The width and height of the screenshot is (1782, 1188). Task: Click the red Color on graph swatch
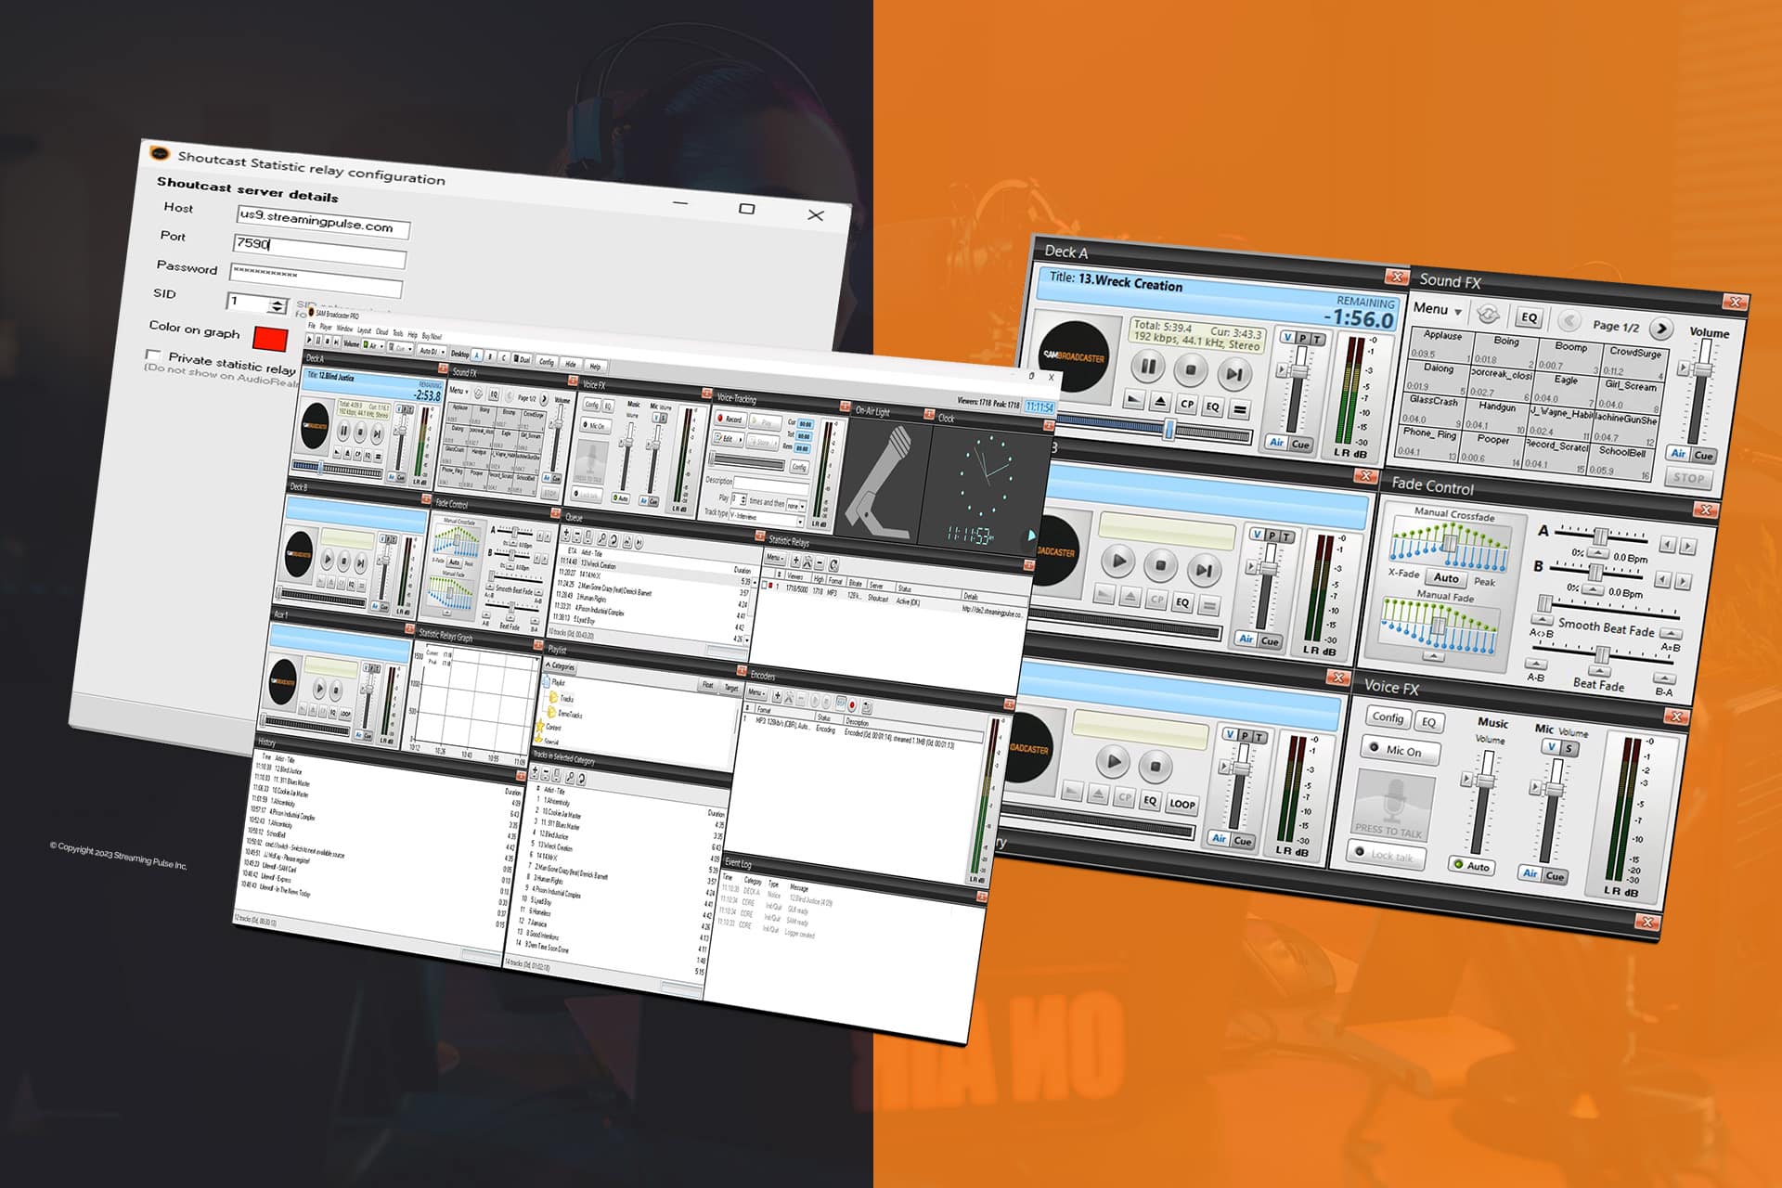click(x=270, y=339)
